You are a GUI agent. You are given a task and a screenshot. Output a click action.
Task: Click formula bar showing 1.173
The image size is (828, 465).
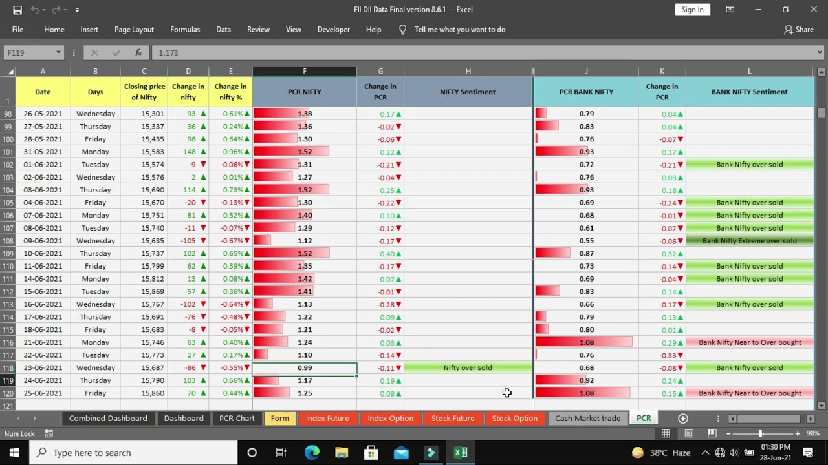482,53
